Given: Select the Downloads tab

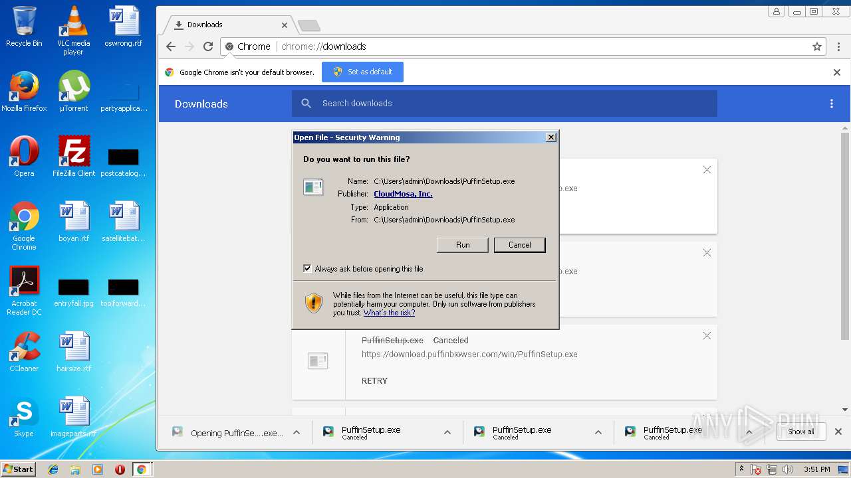Looking at the screenshot, I should click(x=226, y=25).
